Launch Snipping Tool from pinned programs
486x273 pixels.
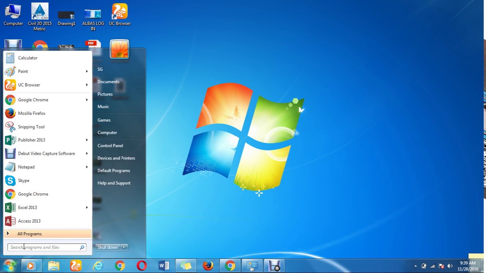[31, 127]
